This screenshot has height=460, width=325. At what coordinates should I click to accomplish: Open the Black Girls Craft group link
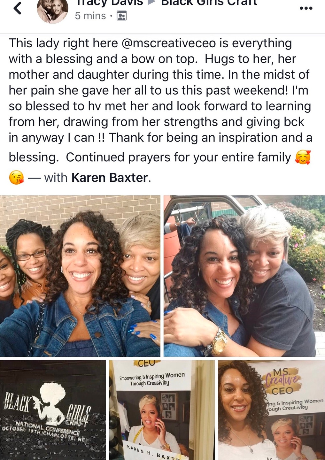209,3
